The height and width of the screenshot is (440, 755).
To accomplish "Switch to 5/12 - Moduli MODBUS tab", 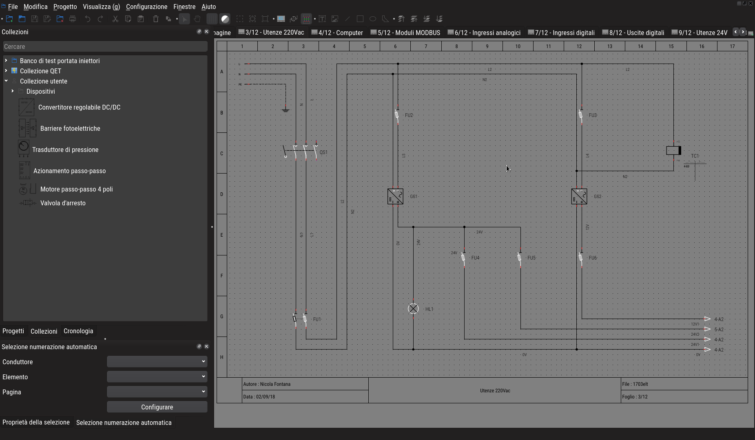I will click(x=405, y=33).
